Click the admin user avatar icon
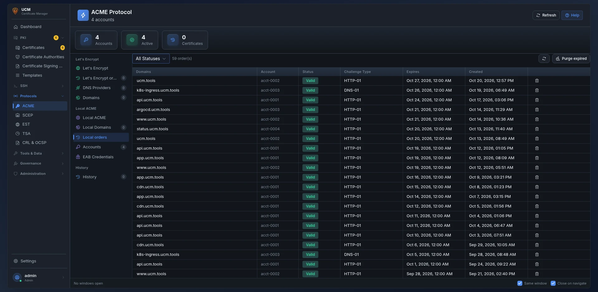This screenshot has height=292, width=598. tap(17, 277)
